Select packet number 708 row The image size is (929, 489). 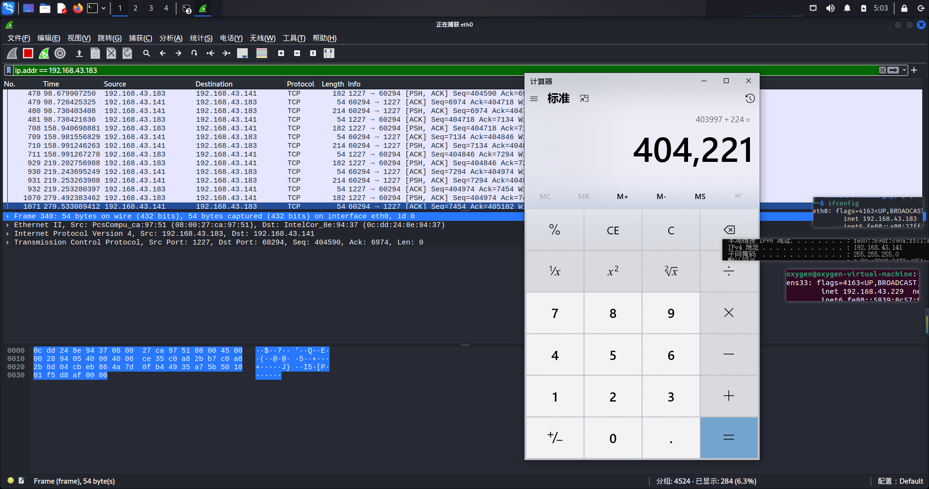pos(264,129)
